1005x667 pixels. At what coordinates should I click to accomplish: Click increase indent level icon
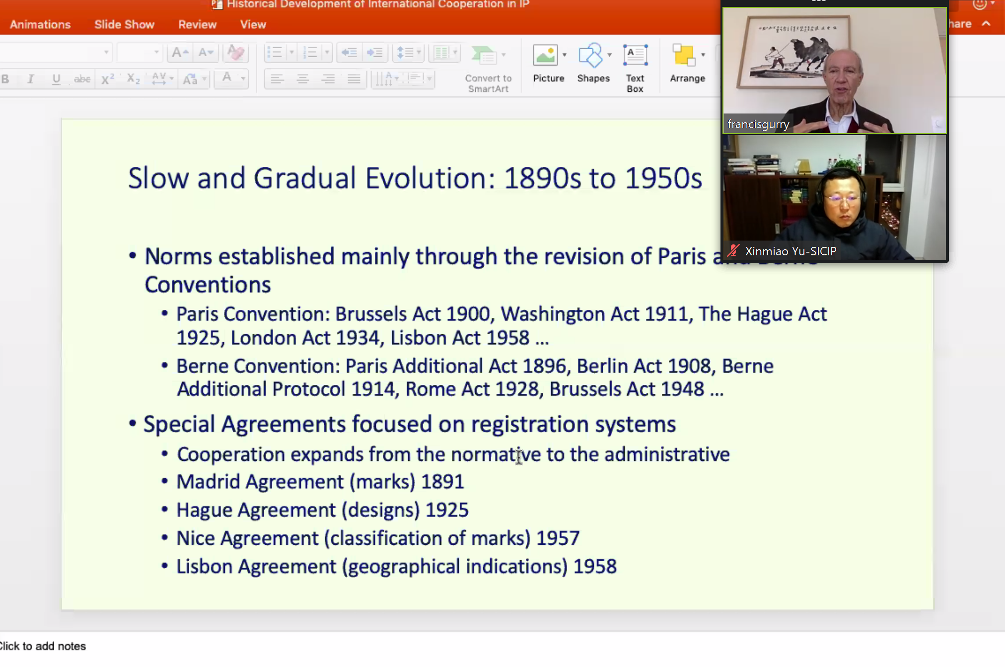pos(375,53)
